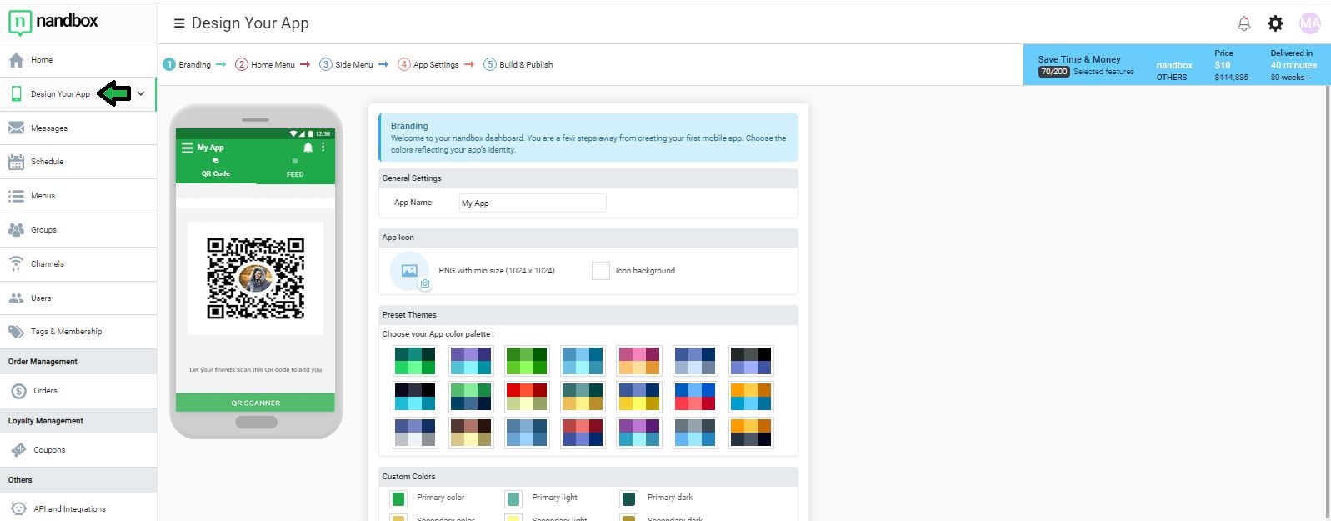Open the Home icon in the sidebar

pos(16,60)
